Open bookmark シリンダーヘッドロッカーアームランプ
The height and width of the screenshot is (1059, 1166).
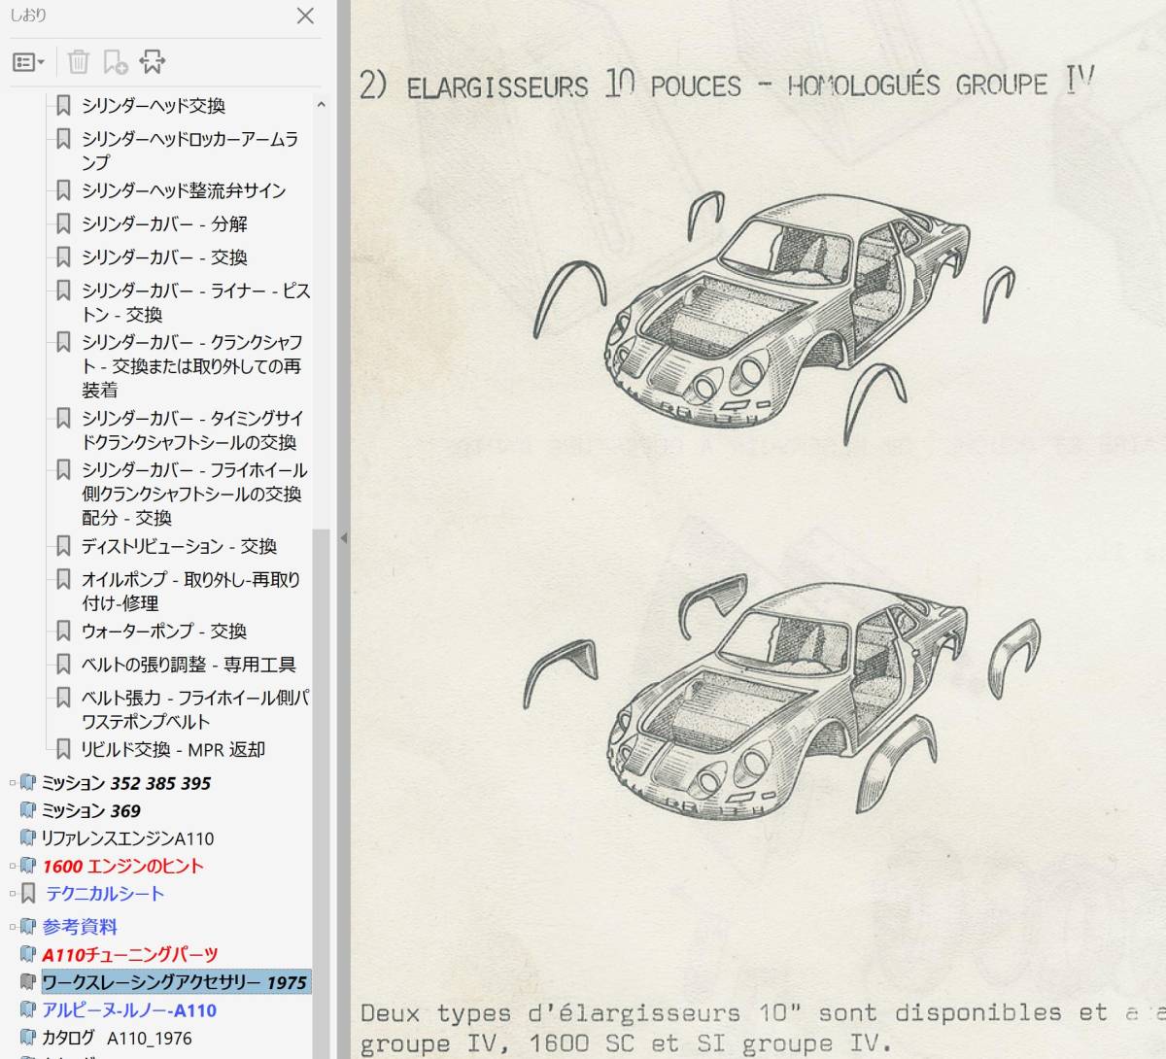[x=189, y=151]
